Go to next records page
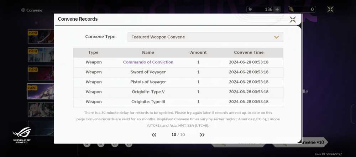 (202, 135)
